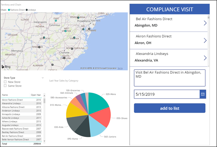Click the 5/15/2019 date field

[166, 94]
